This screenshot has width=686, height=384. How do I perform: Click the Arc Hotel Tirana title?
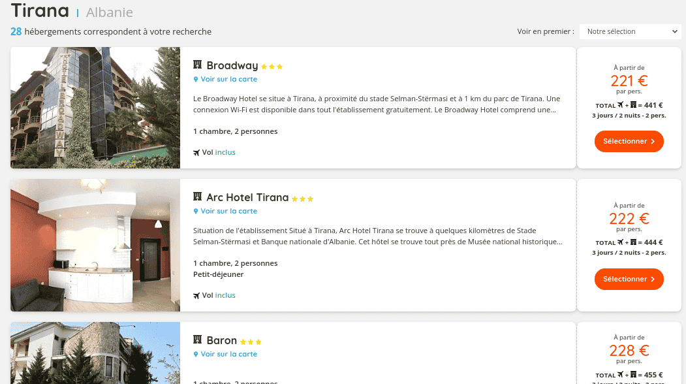tap(247, 197)
